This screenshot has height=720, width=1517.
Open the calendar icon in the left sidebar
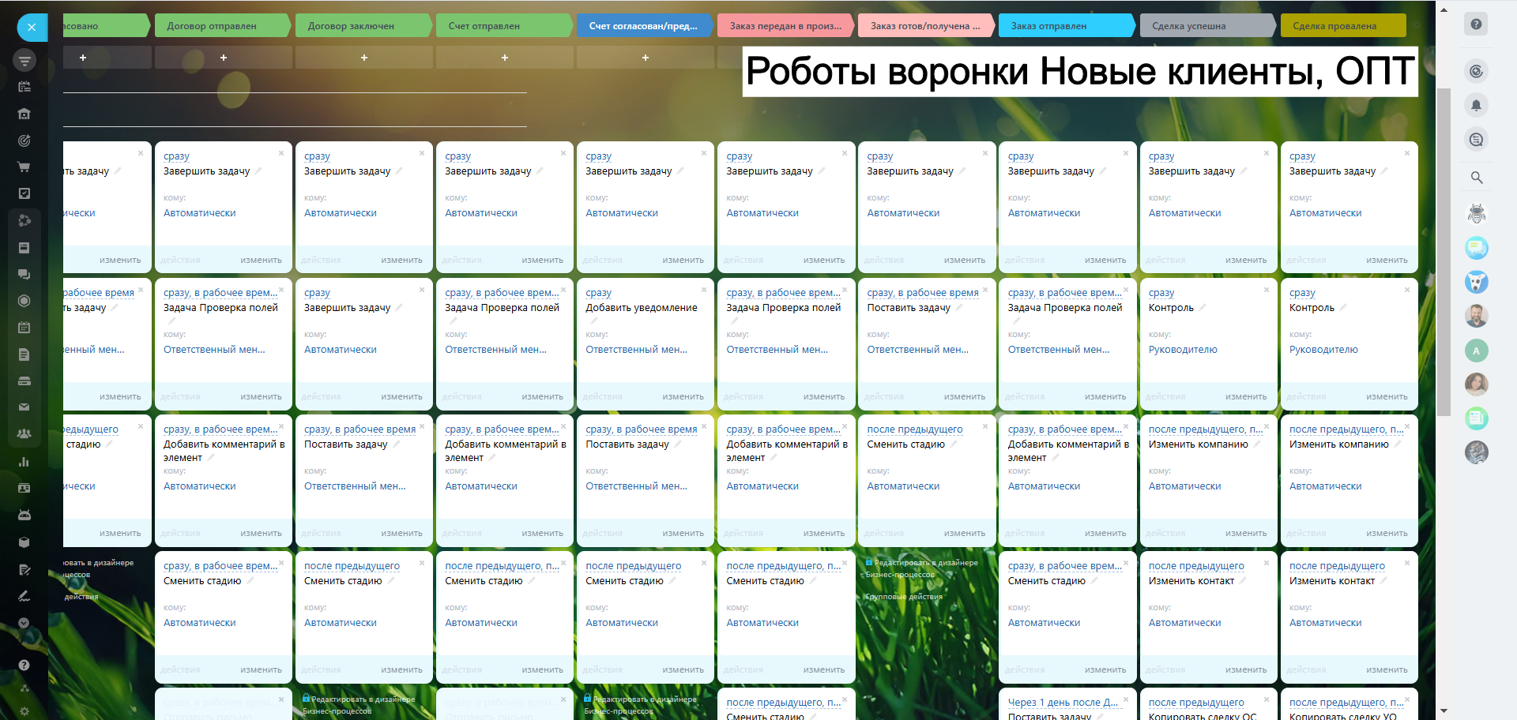click(x=24, y=327)
